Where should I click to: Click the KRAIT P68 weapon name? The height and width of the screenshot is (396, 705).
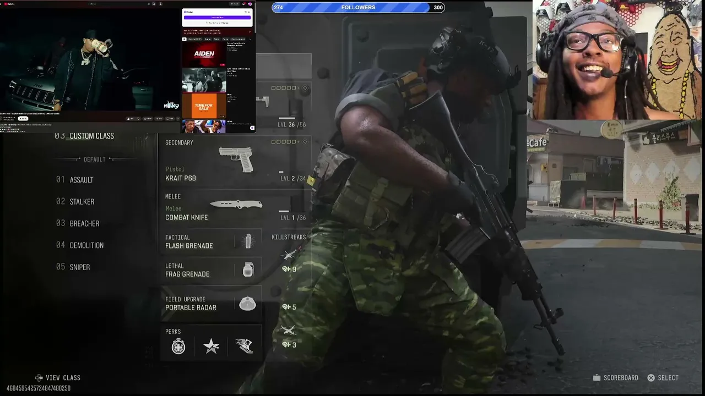click(181, 178)
